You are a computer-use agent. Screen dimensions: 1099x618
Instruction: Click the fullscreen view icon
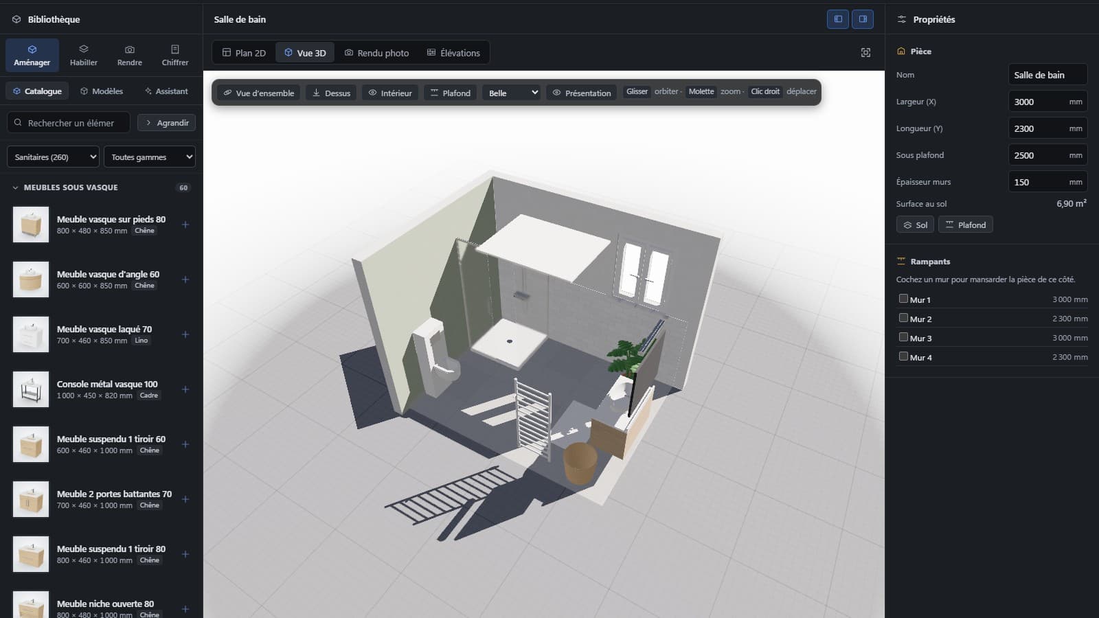[x=865, y=53]
